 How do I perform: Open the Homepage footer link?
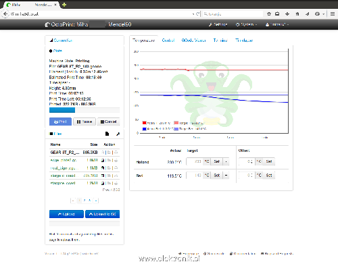[x=189, y=254]
